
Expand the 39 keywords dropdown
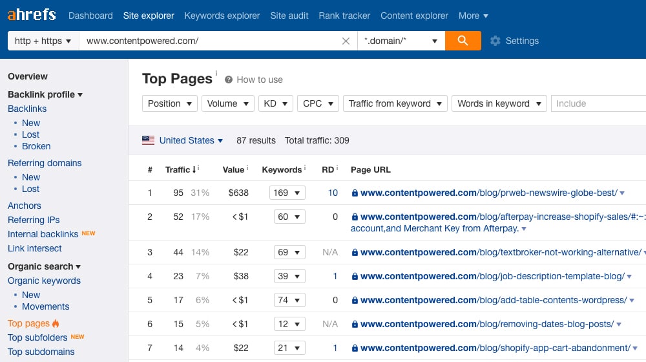(289, 276)
